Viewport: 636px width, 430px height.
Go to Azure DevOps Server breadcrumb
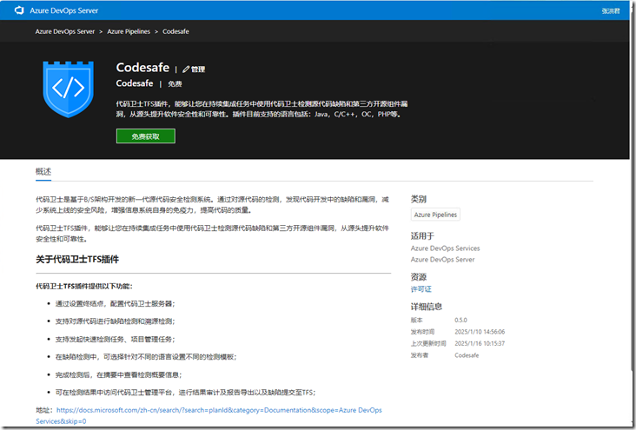pos(65,31)
